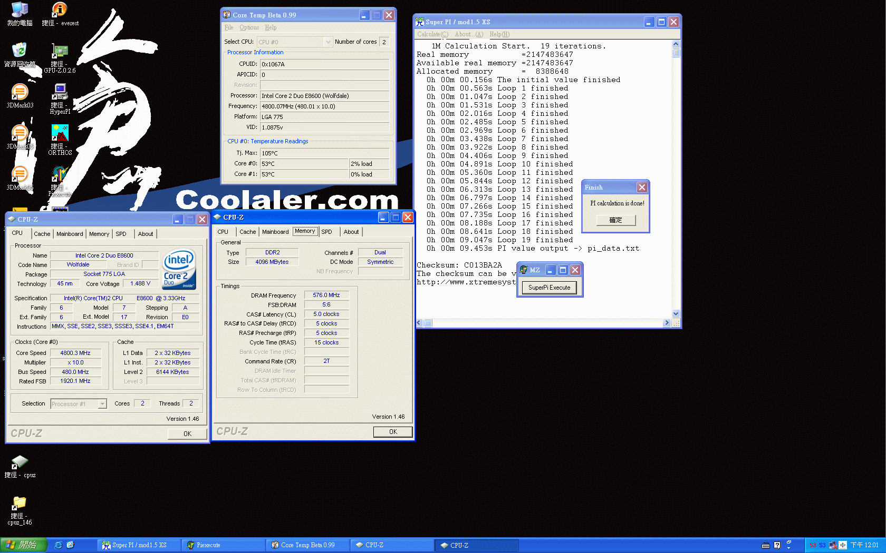886x553 pixels.
Task: Switch to Piexecute taskbar button
Action: pos(223,545)
